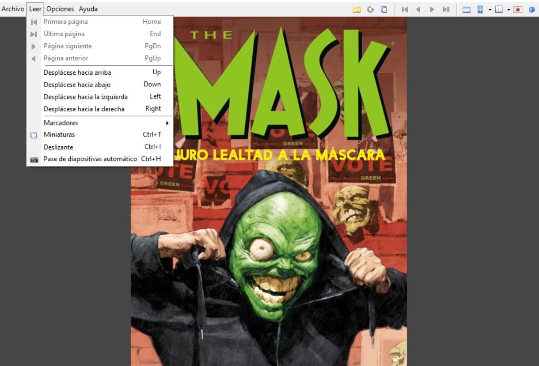Open the fit mode dropdown arrow

coord(490,10)
